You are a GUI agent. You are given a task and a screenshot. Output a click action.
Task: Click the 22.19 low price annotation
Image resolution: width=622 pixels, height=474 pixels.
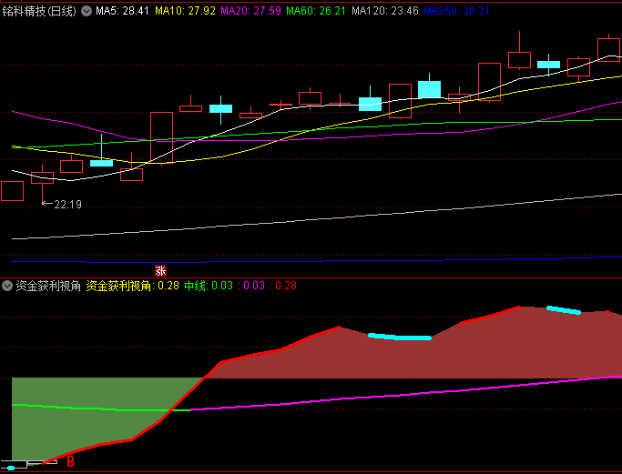click(67, 205)
